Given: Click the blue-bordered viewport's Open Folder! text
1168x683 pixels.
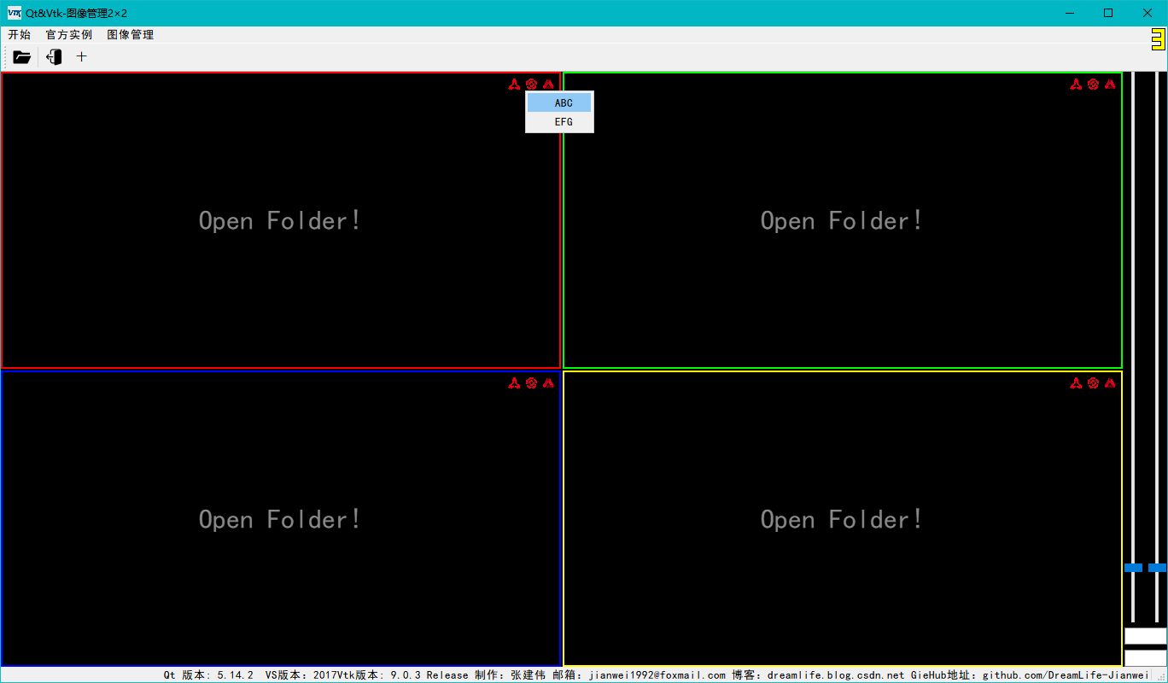Looking at the screenshot, I should (280, 519).
